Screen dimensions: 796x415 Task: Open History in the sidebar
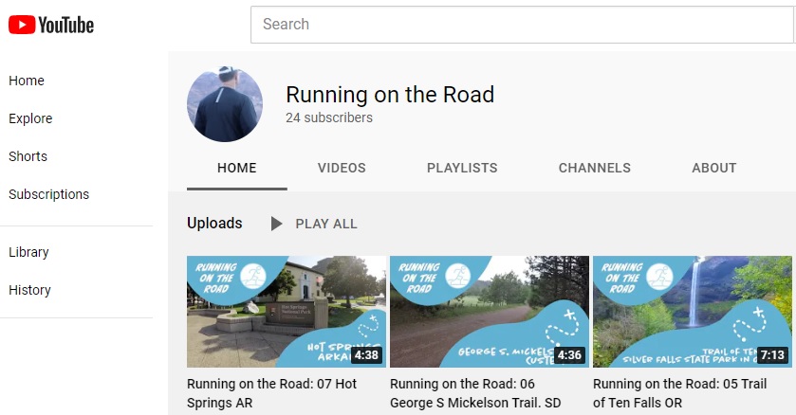[29, 290]
